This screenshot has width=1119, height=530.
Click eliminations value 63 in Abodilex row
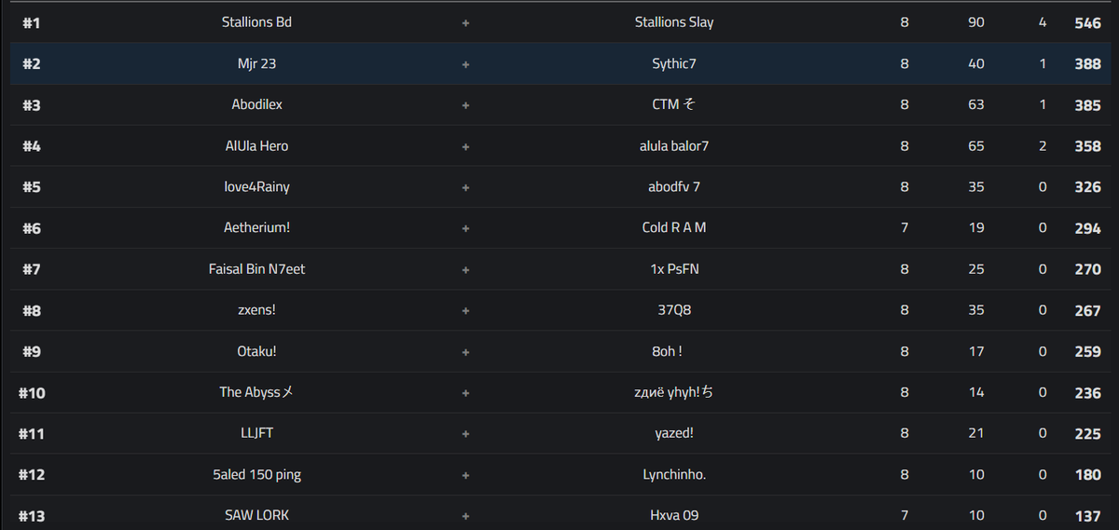point(976,105)
